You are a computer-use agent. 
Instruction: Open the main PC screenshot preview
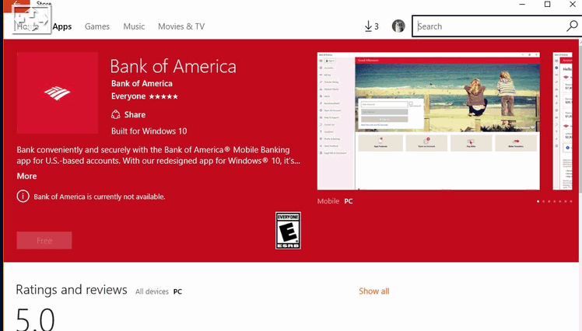pos(429,121)
